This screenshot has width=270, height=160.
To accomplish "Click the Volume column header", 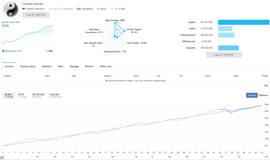I will tap(108, 76).
